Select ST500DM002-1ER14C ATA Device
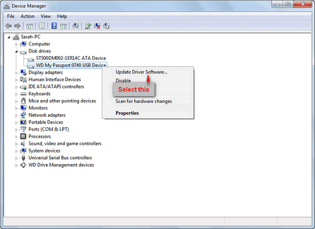The width and height of the screenshot is (315, 229). pyautogui.click(x=71, y=58)
